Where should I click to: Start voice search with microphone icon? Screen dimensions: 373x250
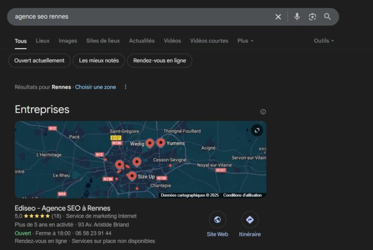pos(297,17)
